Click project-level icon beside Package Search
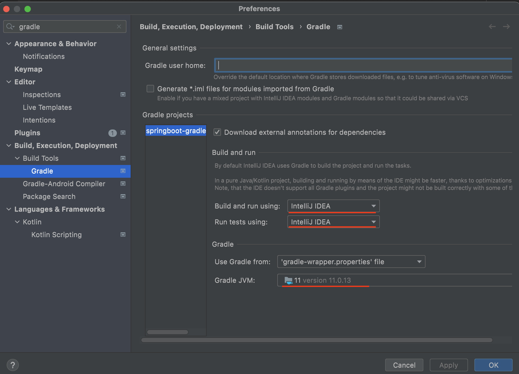 tap(123, 197)
